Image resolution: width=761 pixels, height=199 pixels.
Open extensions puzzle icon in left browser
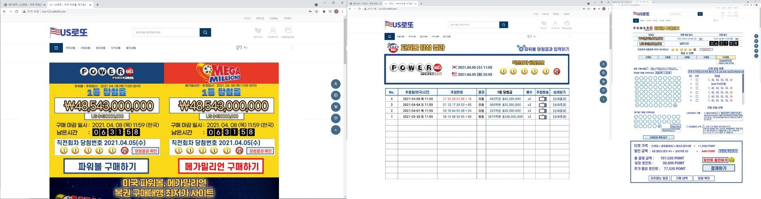click(x=324, y=12)
